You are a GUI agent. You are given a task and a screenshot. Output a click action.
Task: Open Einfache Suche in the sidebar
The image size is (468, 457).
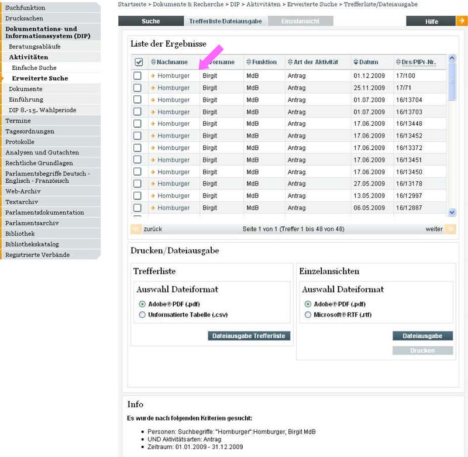(34, 68)
